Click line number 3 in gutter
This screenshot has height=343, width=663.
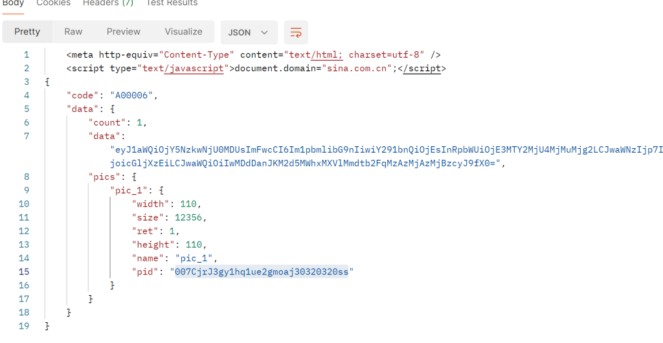coord(27,82)
